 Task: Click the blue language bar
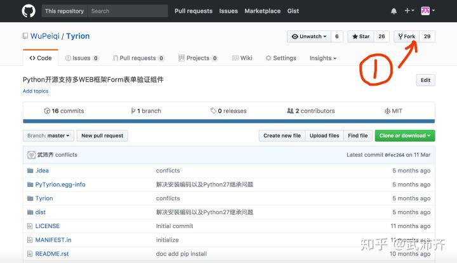228,121
